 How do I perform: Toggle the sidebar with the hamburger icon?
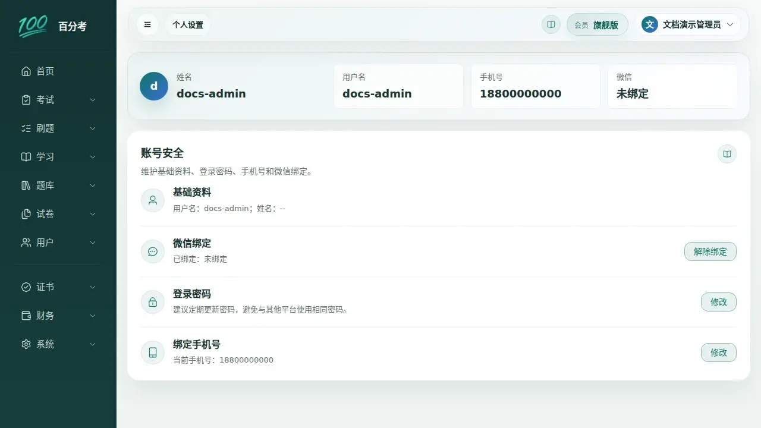[147, 24]
